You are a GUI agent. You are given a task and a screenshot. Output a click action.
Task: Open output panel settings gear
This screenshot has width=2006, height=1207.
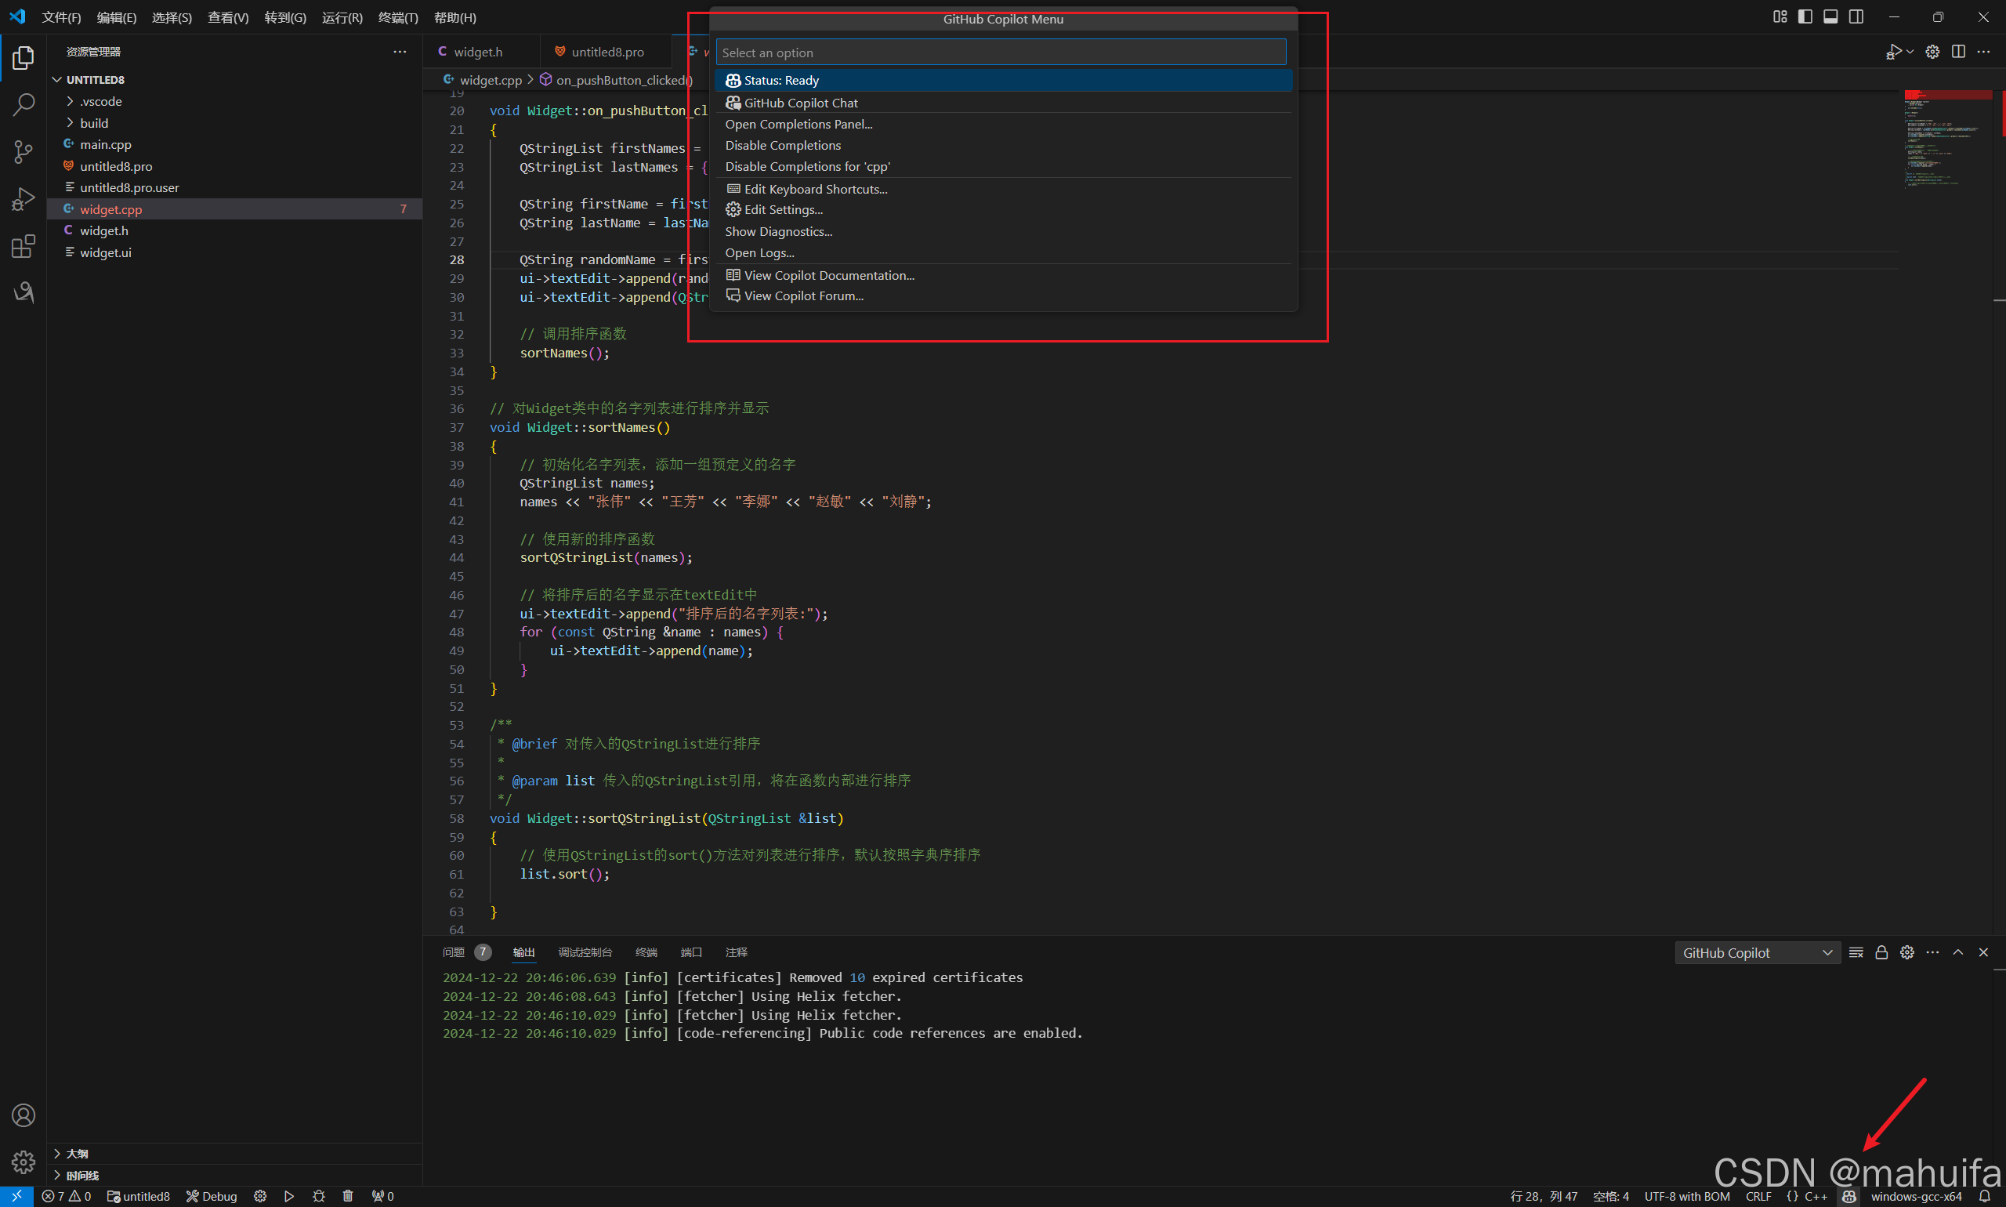point(1907,952)
